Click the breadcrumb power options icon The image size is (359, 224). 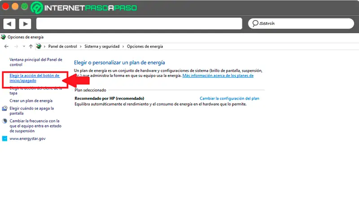pyautogui.click(x=39, y=46)
